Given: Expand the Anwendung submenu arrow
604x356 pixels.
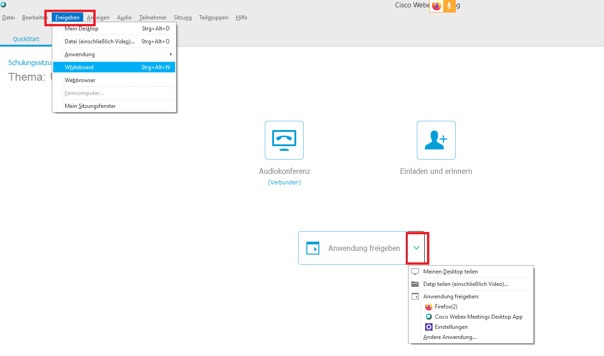Looking at the screenshot, I should [x=171, y=54].
